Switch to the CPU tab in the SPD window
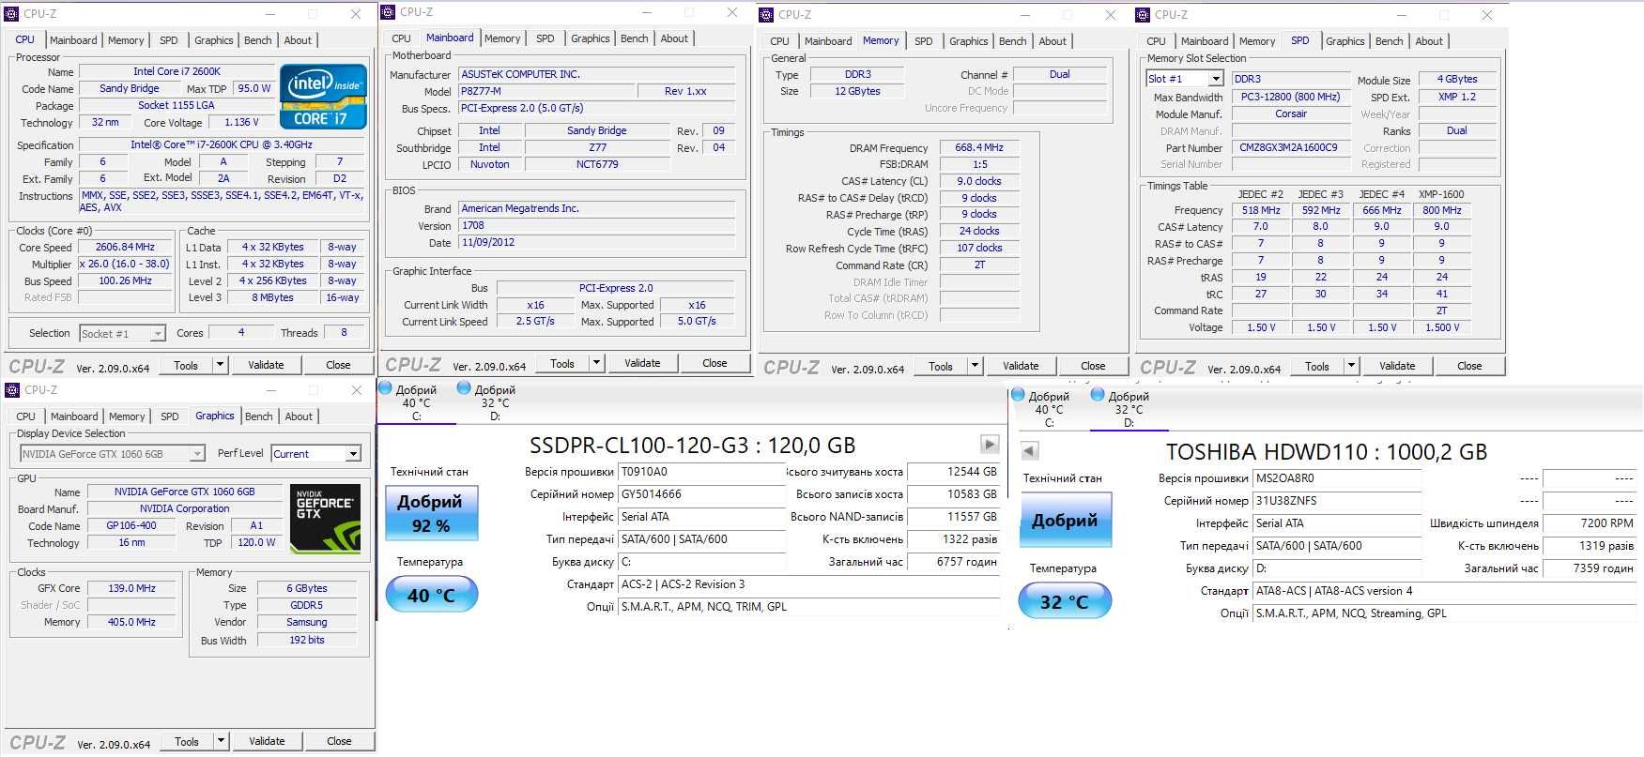This screenshot has width=1644, height=757. (x=1156, y=41)
